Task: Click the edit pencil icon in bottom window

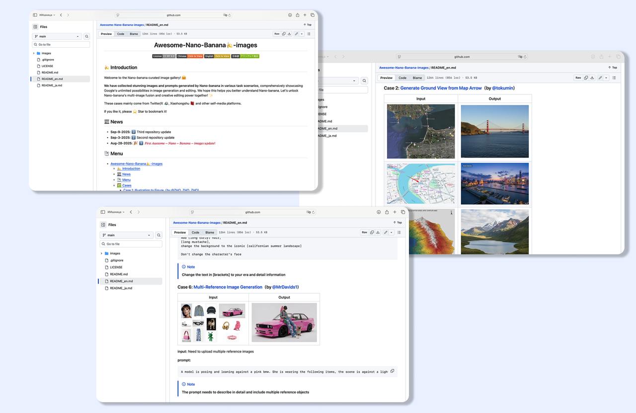Action: tap(386, 232)
